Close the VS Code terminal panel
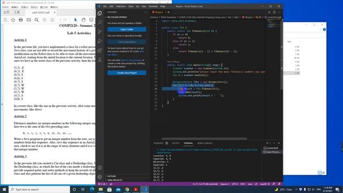 pos(279,143)
